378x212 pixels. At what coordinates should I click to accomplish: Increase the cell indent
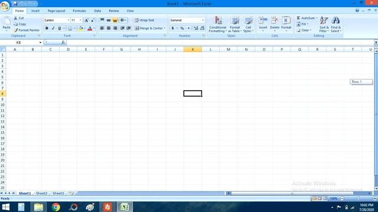(x=129, y=28)
